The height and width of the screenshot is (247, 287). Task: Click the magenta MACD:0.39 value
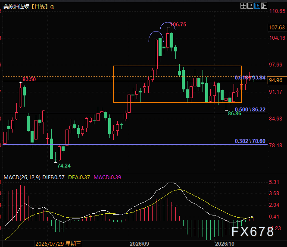click(107, 177)
